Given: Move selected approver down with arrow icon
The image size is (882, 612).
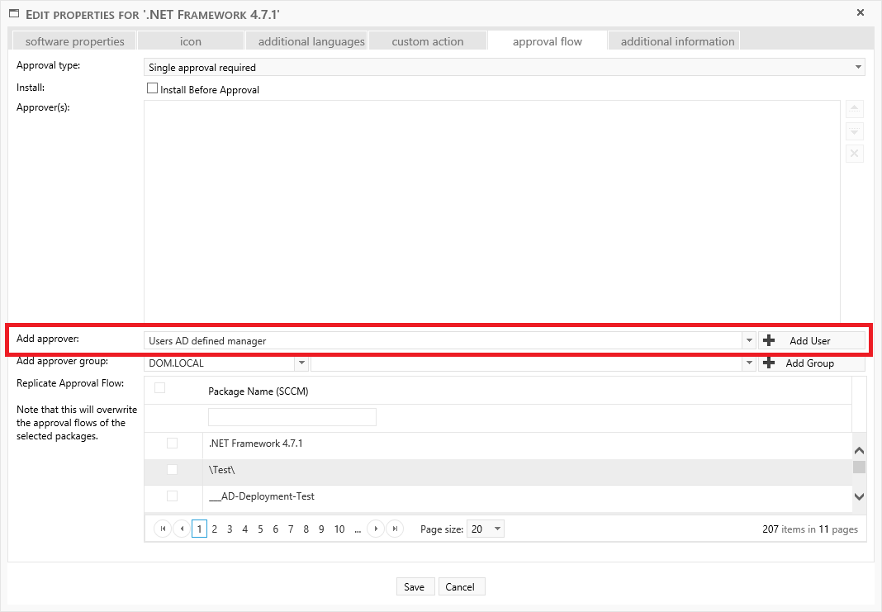Looking at the screenshot, I should pyautogui.click(x=855, y=132).
